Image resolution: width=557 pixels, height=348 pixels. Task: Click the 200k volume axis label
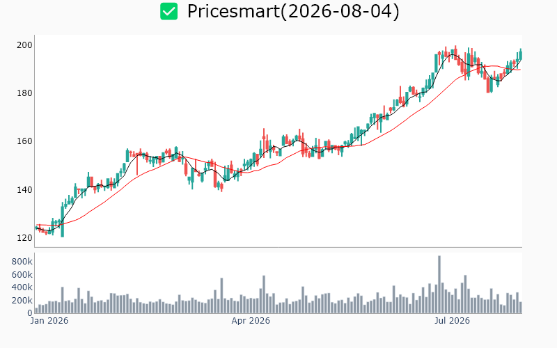point(22,301)
